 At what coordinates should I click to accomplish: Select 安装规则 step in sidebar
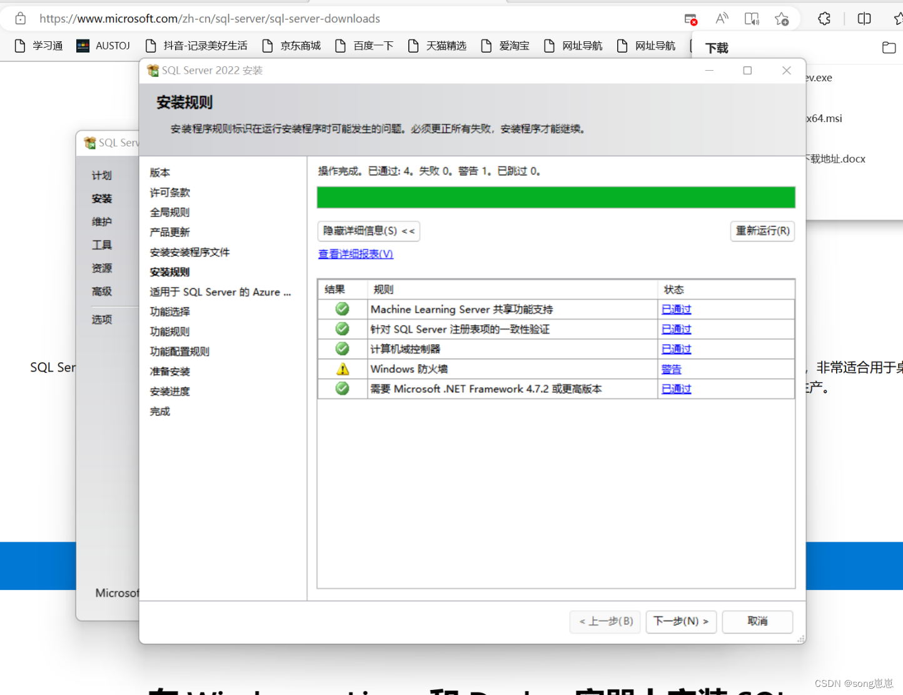[170, 272]
